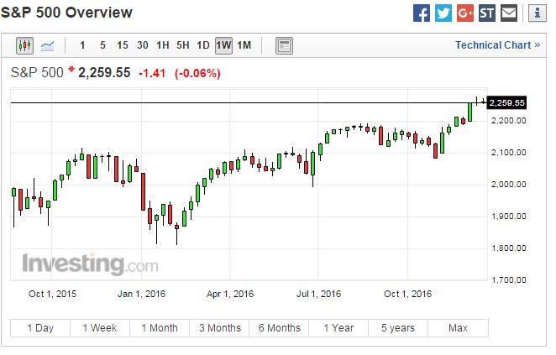Share chart on StockTwits

tap(487, 13)
